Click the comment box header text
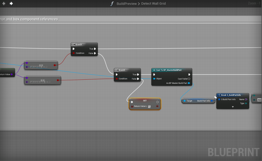This screenshot has height=161, width=262. tap(29, 19)
